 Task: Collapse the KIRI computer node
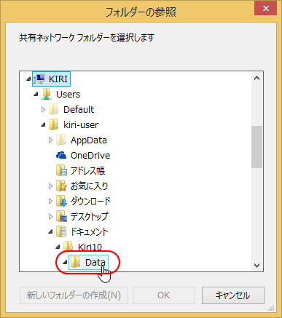pyautogui.click(x=28, y=79)
